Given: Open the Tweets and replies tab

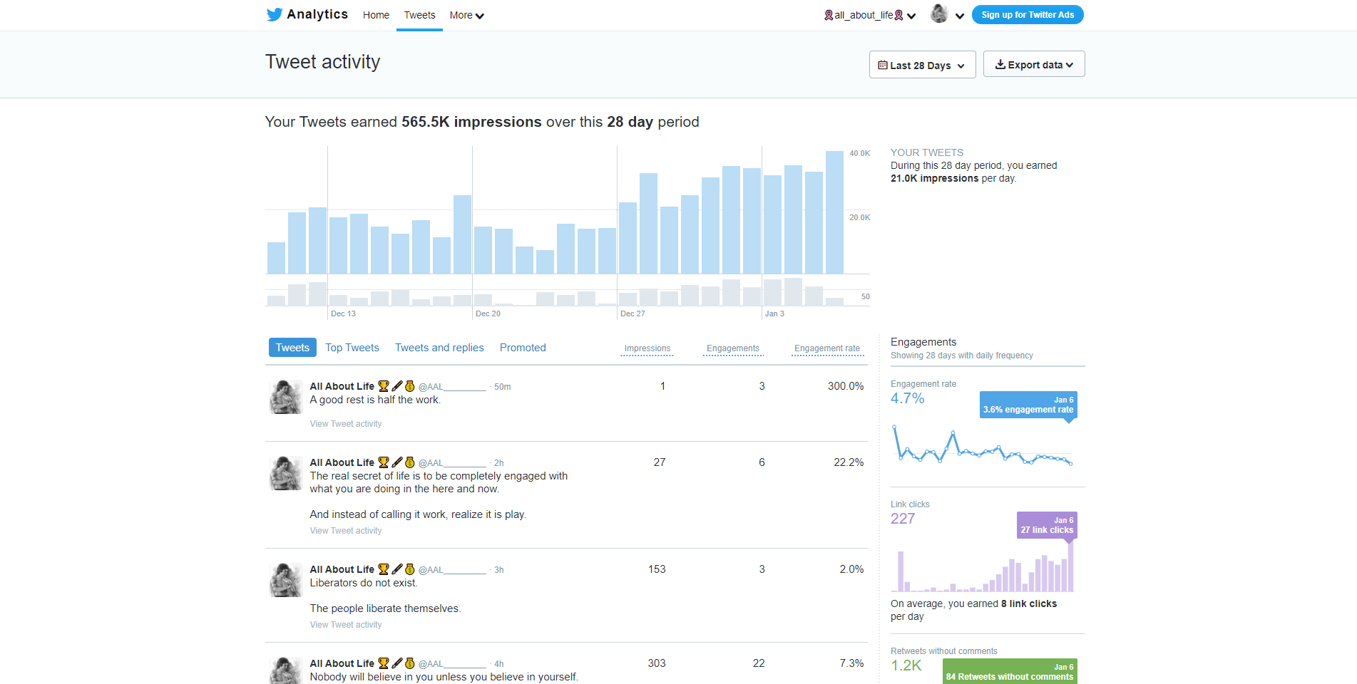Looking at the screenshot, I should click(x=439, y=348).
